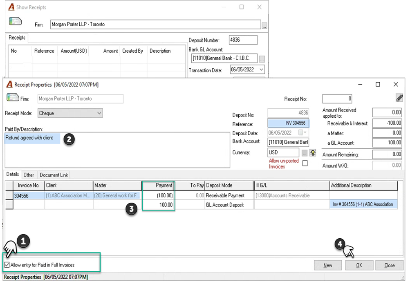Click the receipt icon in Receipt Properties
Viewport: 410px width, 282px height.
[x=13, y=98]
